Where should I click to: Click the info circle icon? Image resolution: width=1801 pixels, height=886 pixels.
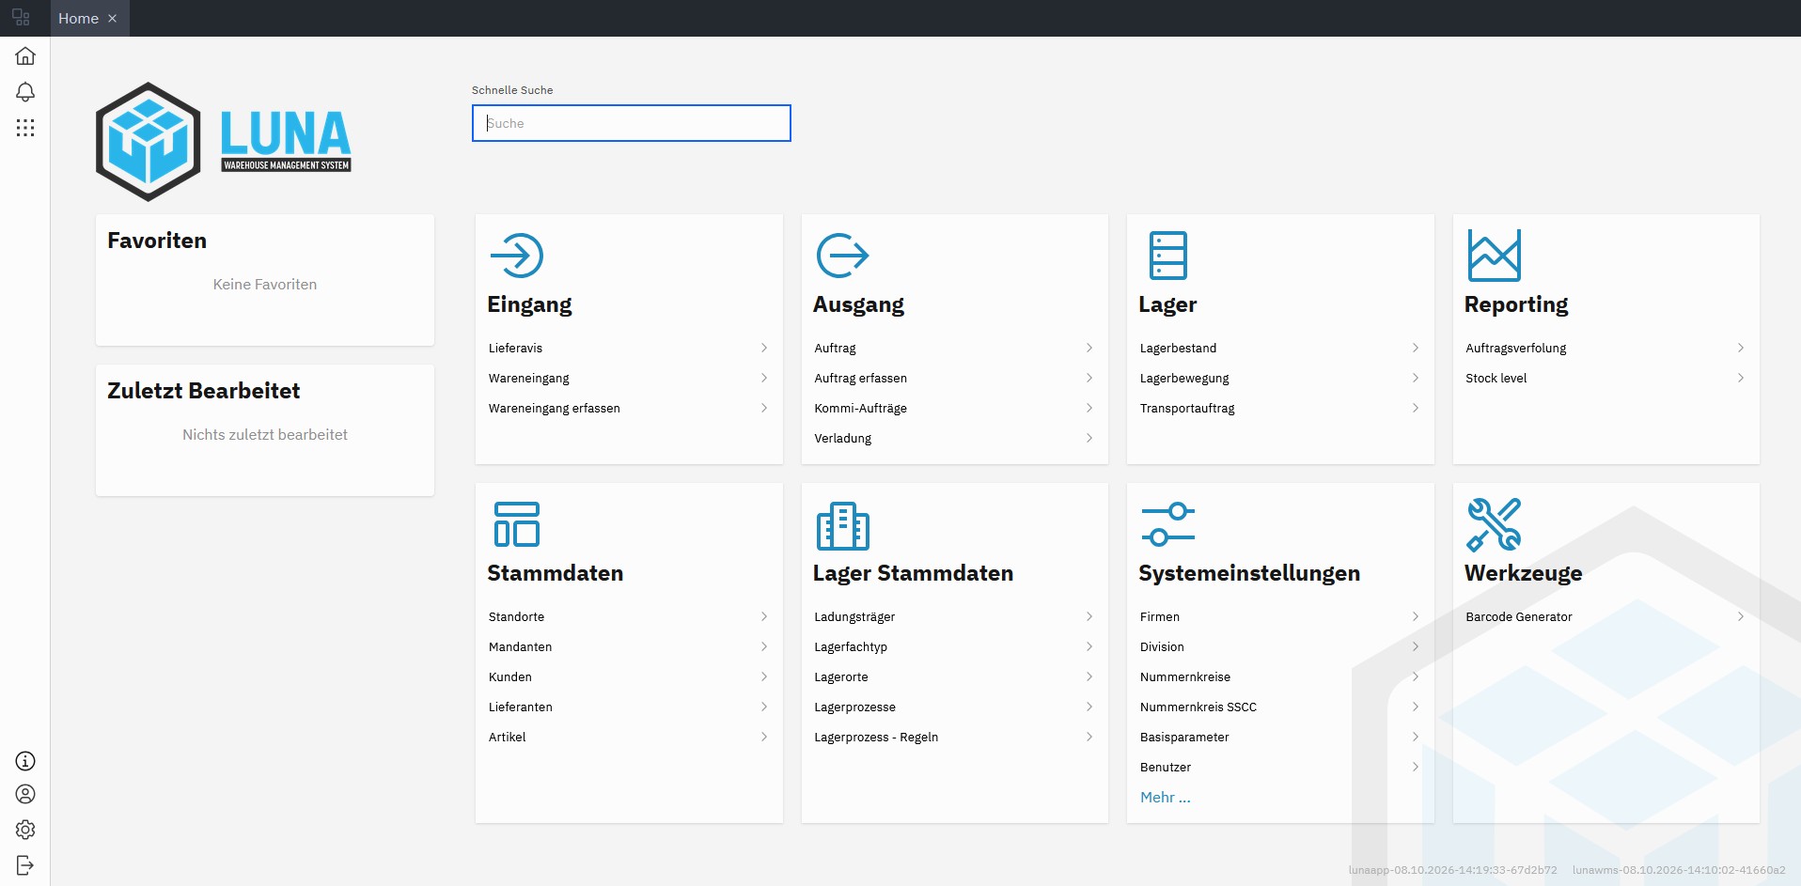25,761
